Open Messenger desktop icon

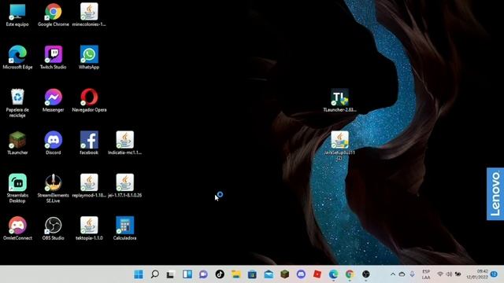pos(54,100)
